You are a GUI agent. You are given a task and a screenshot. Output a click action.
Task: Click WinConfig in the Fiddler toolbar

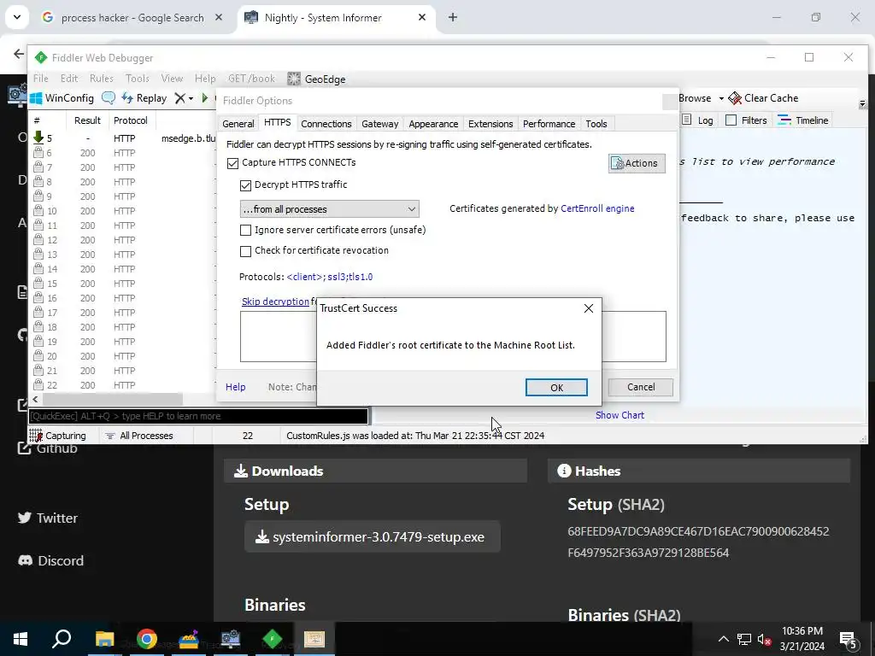click(x=62, y=98)
